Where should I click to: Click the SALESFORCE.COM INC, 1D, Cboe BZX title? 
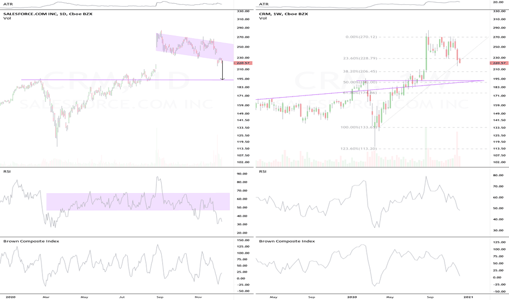tap(48, 14)
